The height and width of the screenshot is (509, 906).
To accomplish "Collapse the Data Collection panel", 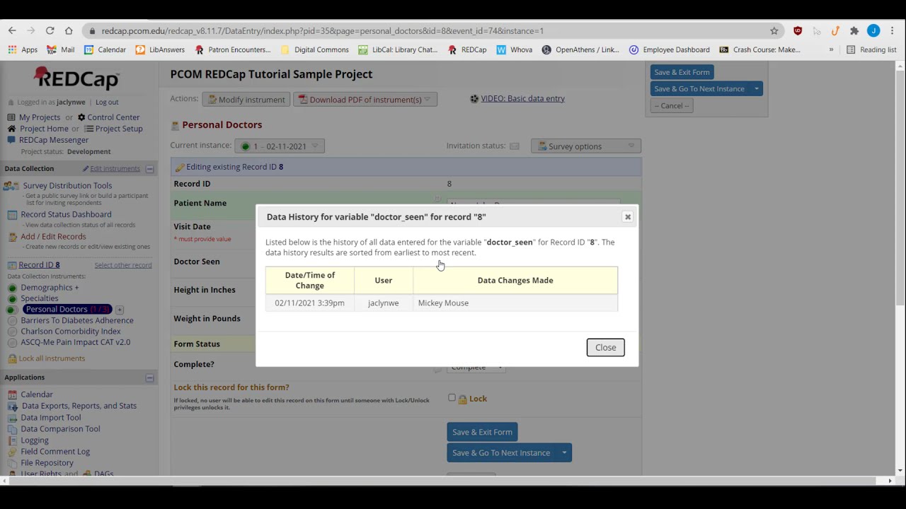I will 149,168.
